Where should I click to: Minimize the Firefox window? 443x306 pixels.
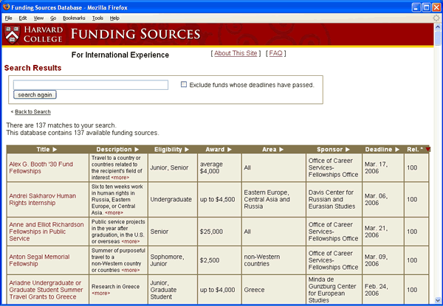click(416, 7)
